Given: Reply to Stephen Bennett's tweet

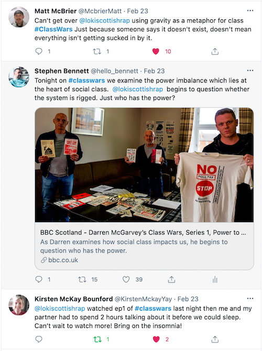Looking at the screenshot, I should pyautogui.click(x=39, y=279).
